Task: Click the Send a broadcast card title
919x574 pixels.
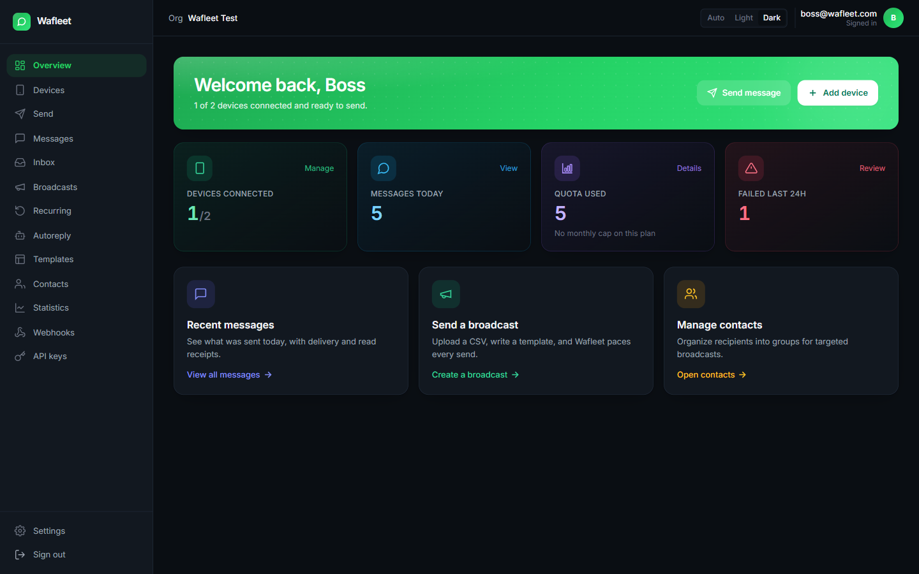Action: (475, 325)
